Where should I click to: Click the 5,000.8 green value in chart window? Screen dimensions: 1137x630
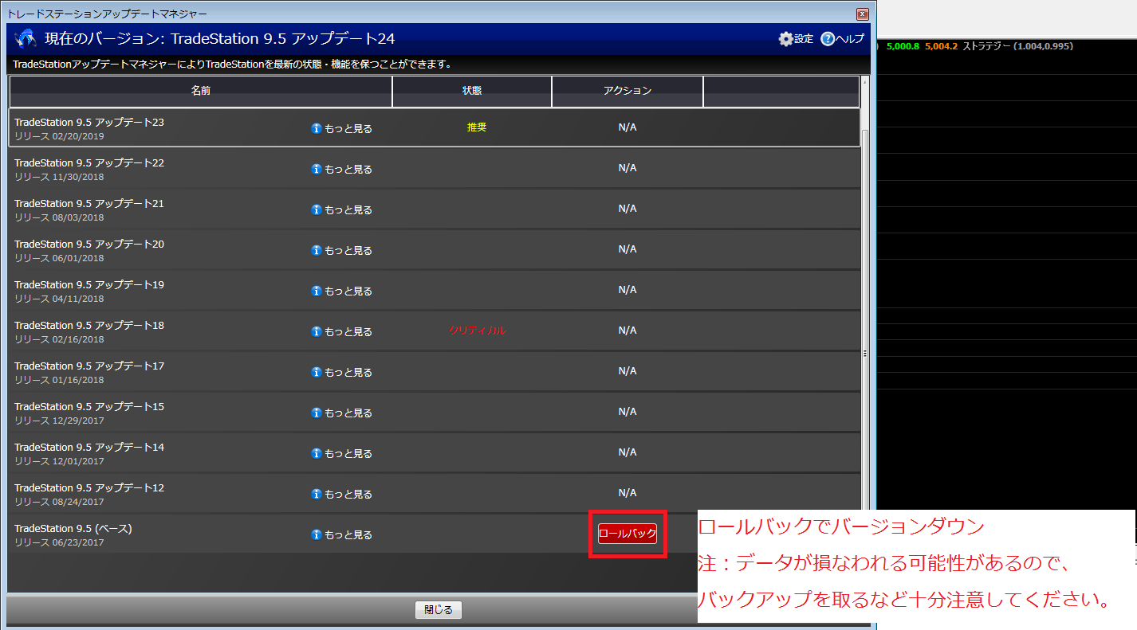coord(903,46)
